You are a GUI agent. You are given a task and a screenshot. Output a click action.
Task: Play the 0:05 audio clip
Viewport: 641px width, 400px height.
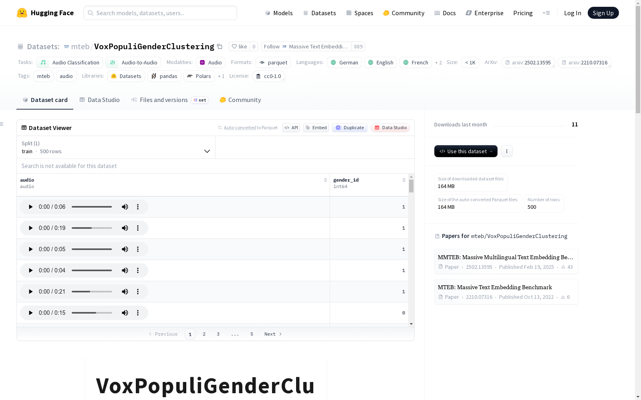30,249
